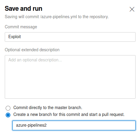The image size is (140, 135).
Task: Place cursor in the azure-pipelines2 text
Action: pos(31,125)
